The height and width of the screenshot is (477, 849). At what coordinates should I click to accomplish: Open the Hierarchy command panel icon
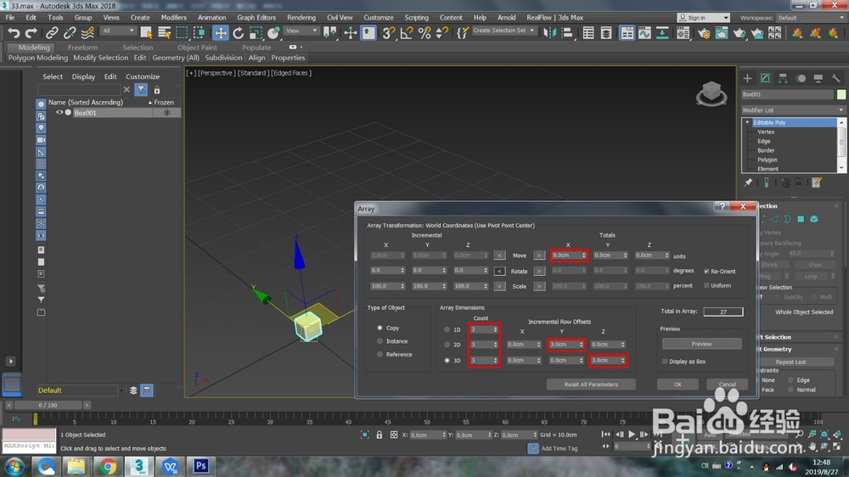783,78
